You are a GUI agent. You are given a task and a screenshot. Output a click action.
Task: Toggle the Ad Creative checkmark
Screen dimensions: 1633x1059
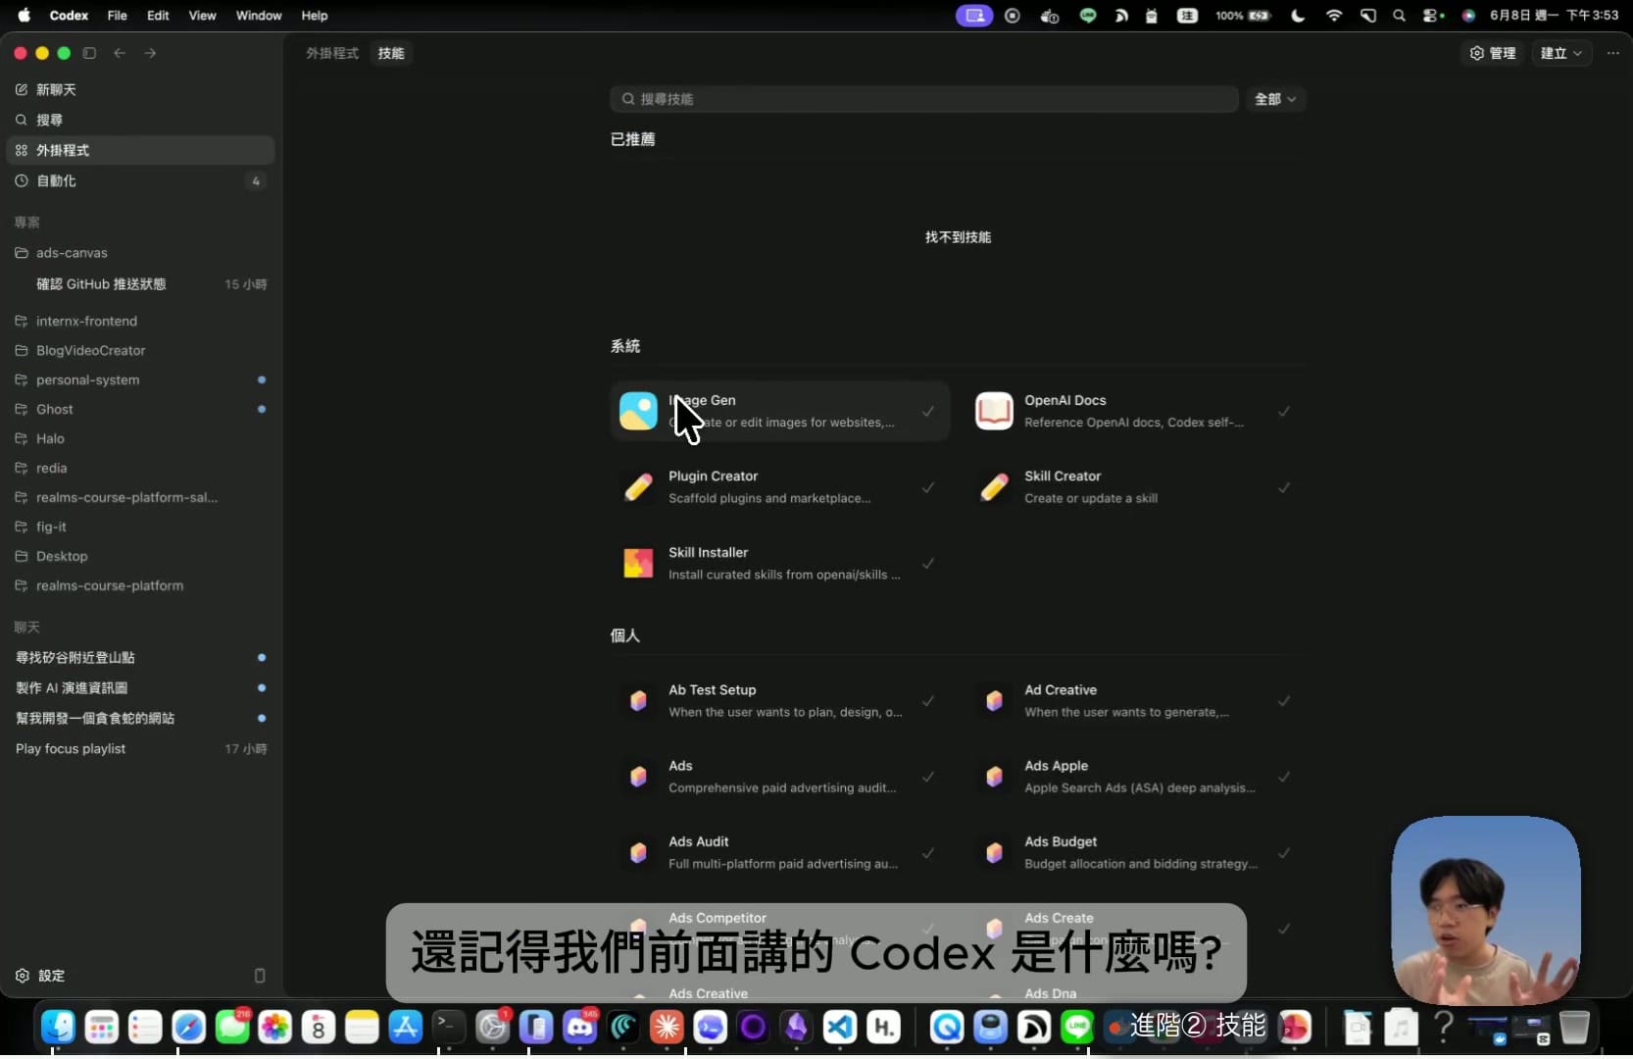1283,701
